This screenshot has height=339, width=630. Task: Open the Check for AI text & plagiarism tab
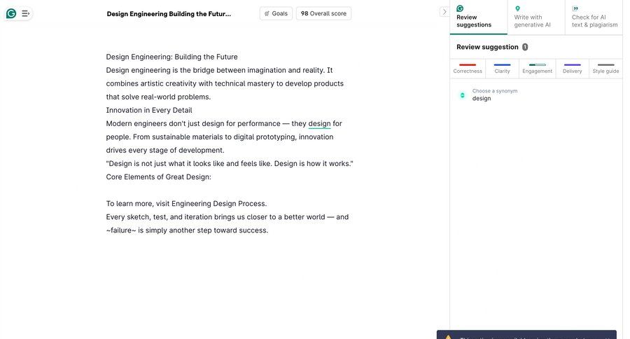(594, 18)
